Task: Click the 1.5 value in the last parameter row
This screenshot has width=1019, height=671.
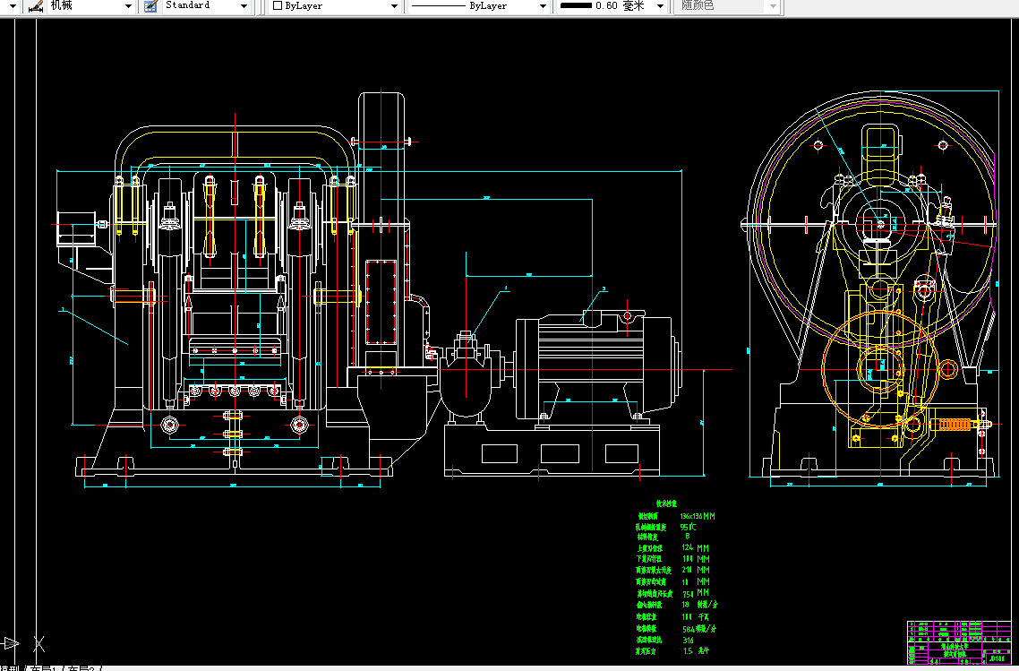Action: tap(688, 651)
